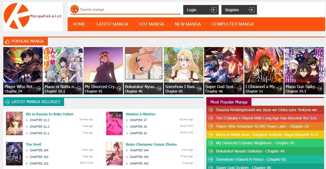Read Himitsu x Himitsu CHAPTER 26

point(138,127)
